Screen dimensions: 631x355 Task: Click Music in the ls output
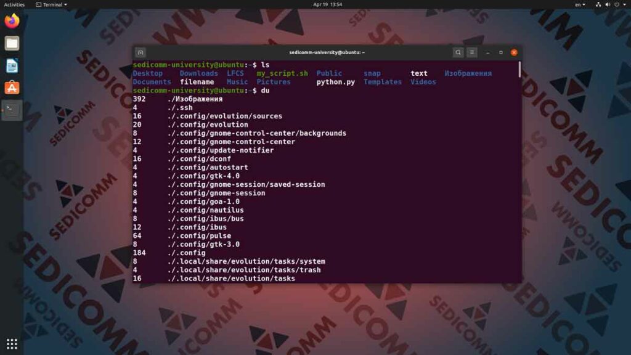click(237, 82)
